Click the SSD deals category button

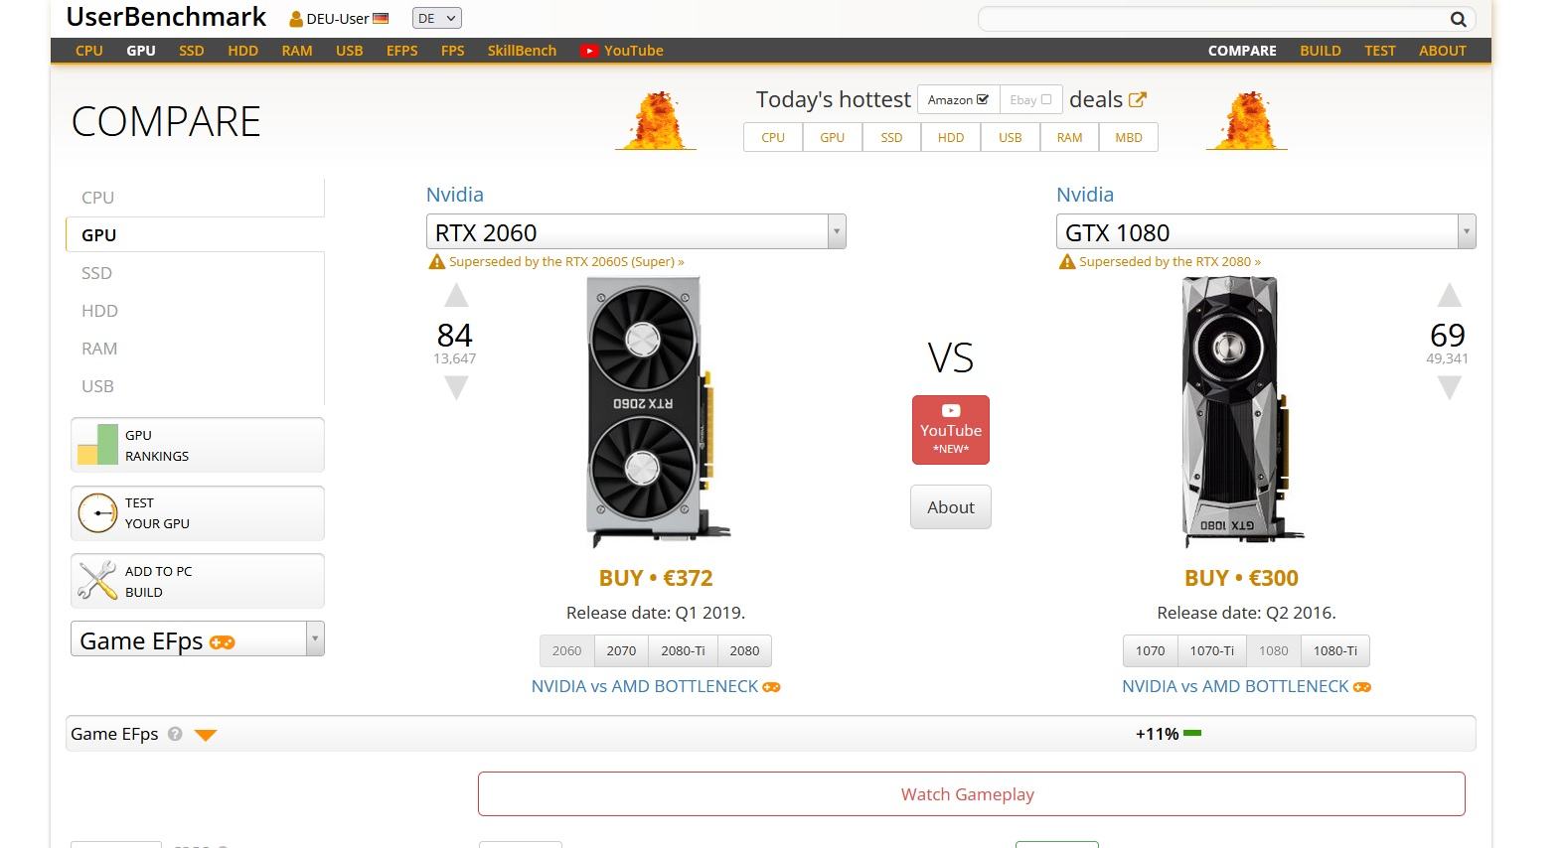tap(891, 138)
